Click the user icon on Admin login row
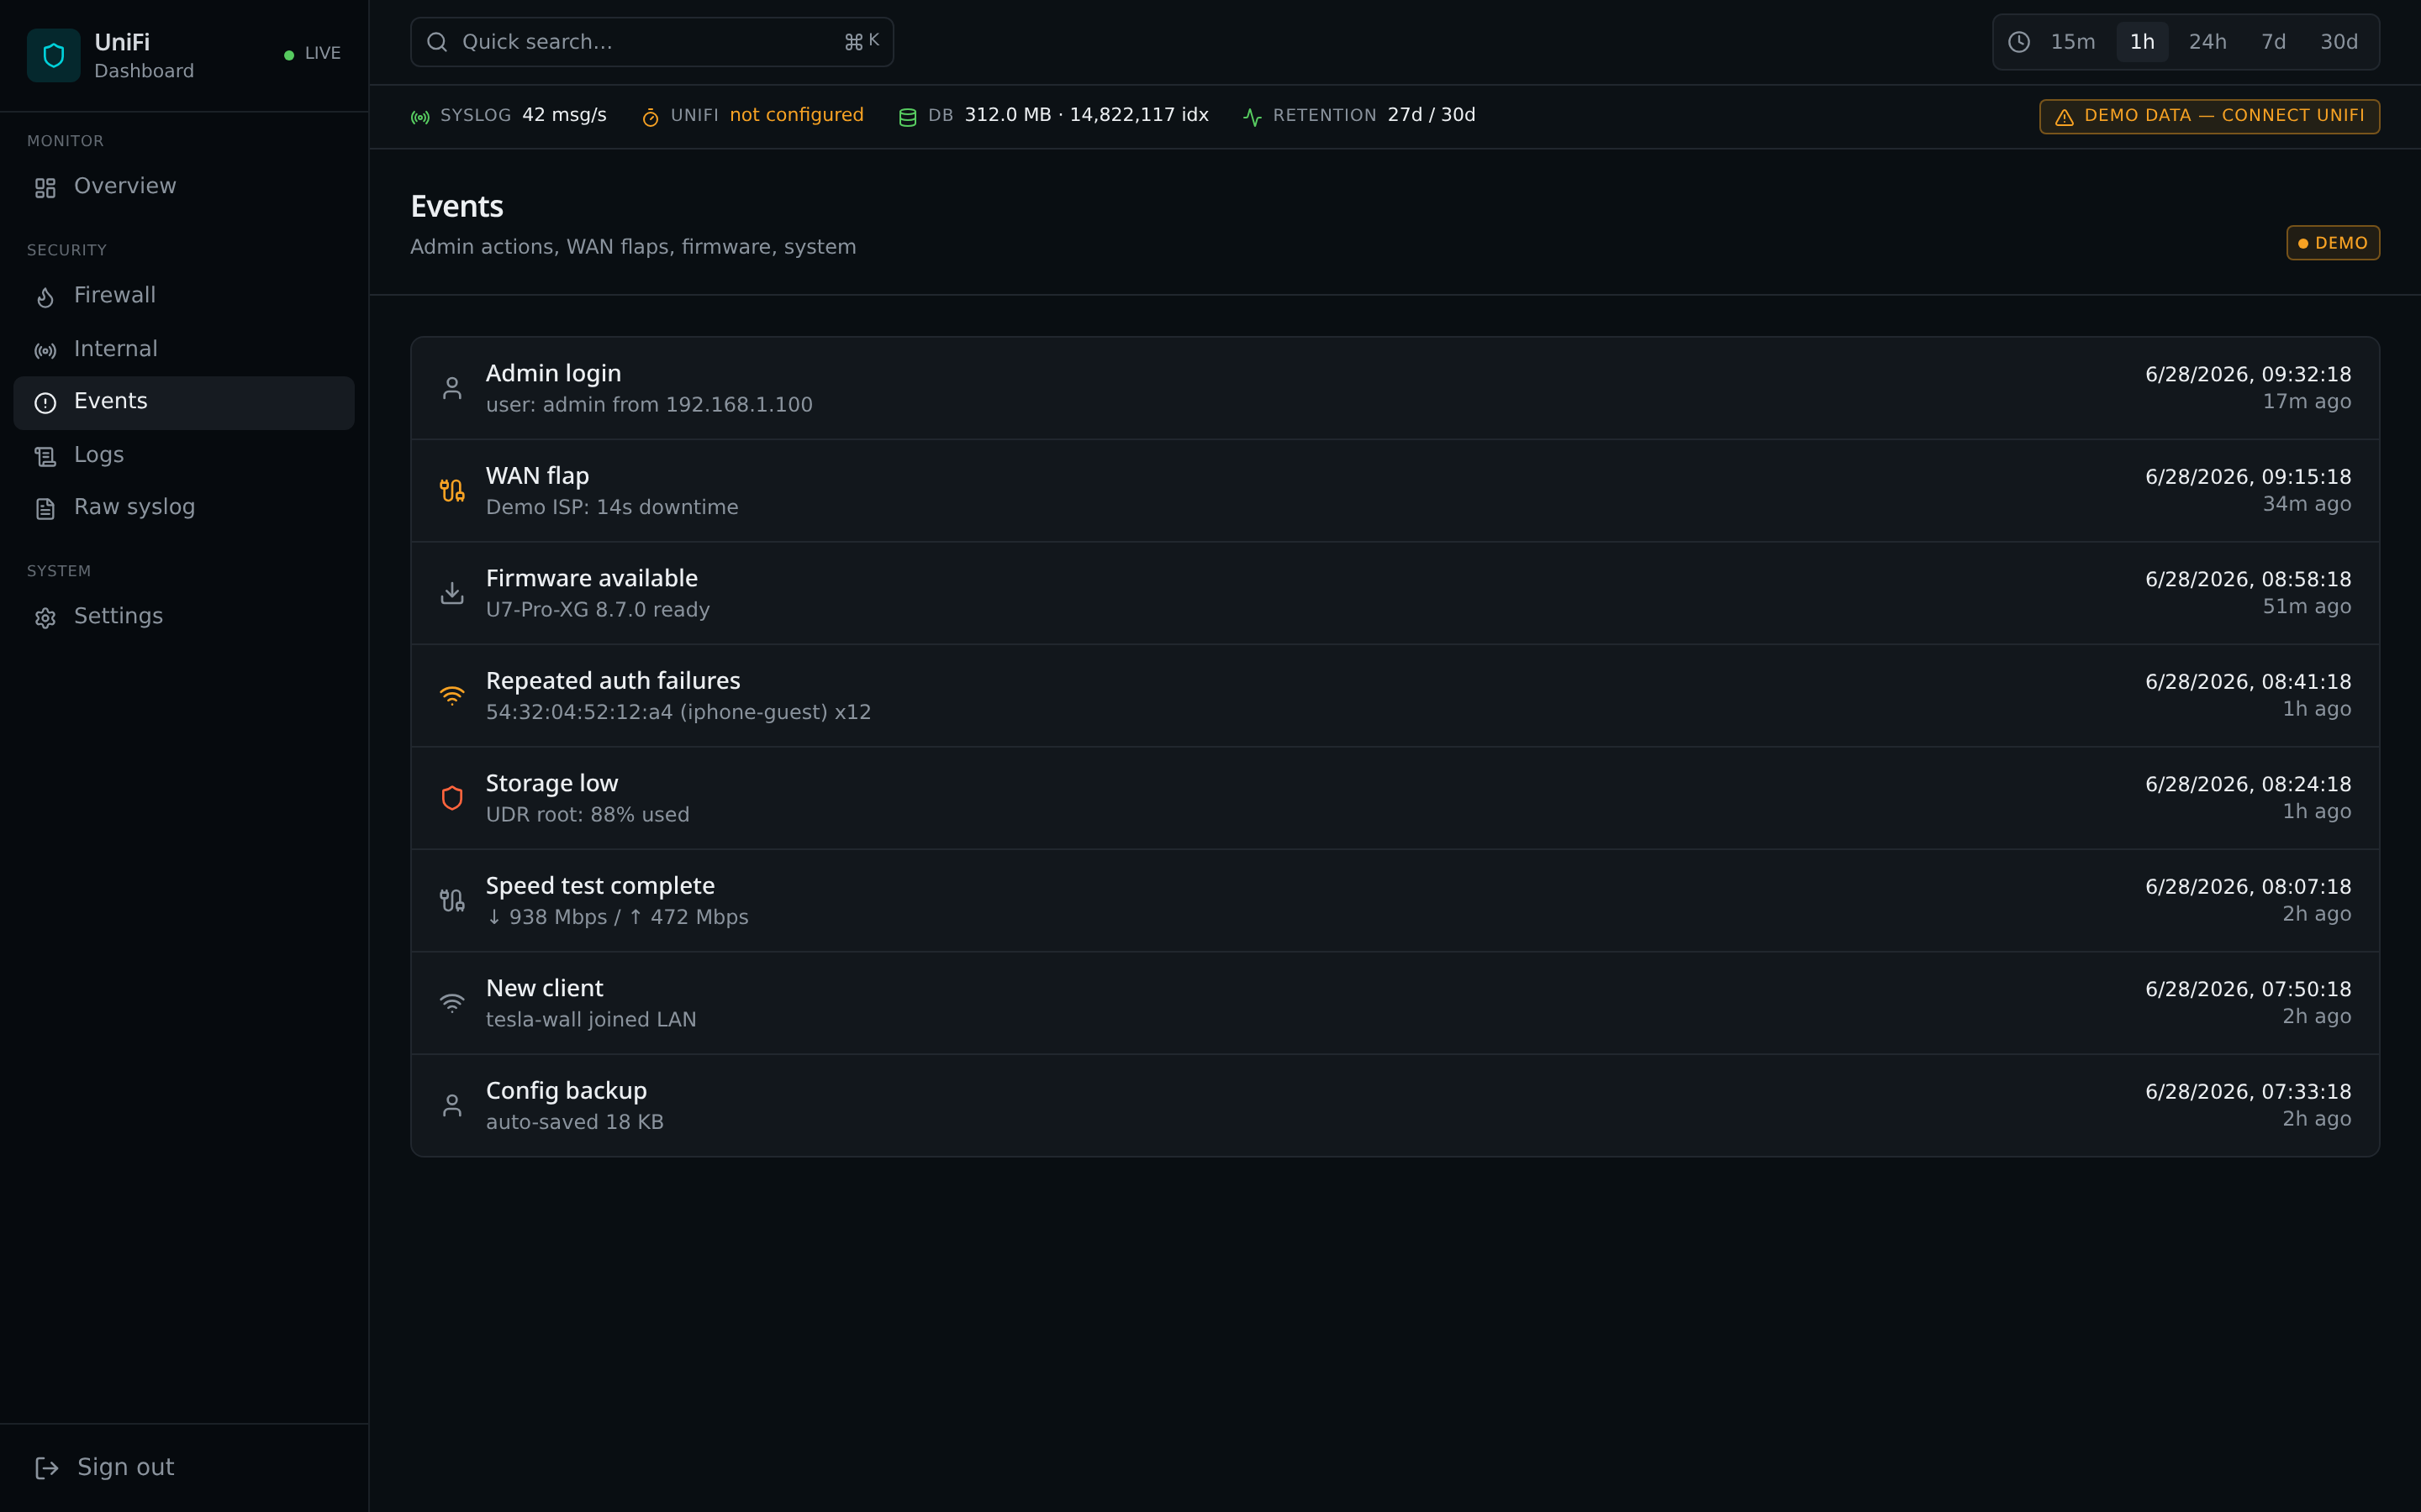Viewport: 2421px width, 1512px height. [x=452, y=388]
